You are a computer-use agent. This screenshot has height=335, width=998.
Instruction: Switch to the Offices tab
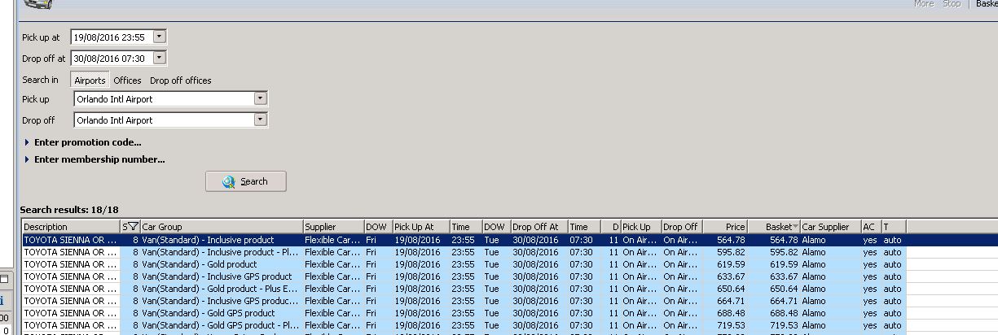coord(127,80)
